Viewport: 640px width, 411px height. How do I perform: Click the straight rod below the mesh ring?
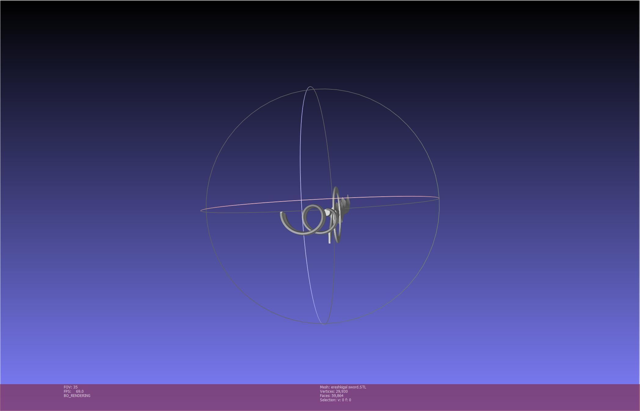click(x=329, y=239)
